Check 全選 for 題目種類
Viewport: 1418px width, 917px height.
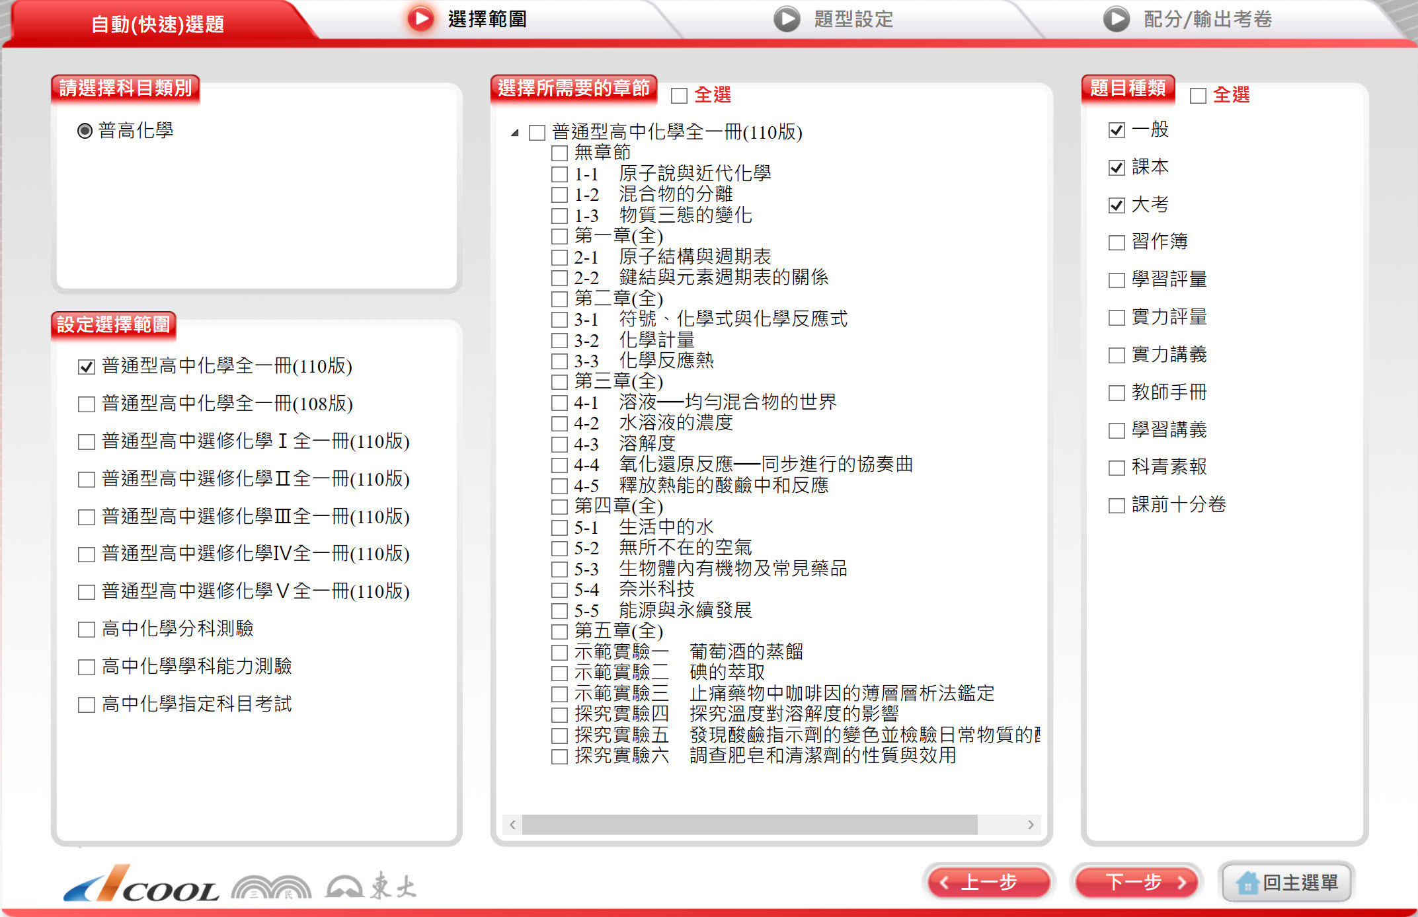(1198, 96)
